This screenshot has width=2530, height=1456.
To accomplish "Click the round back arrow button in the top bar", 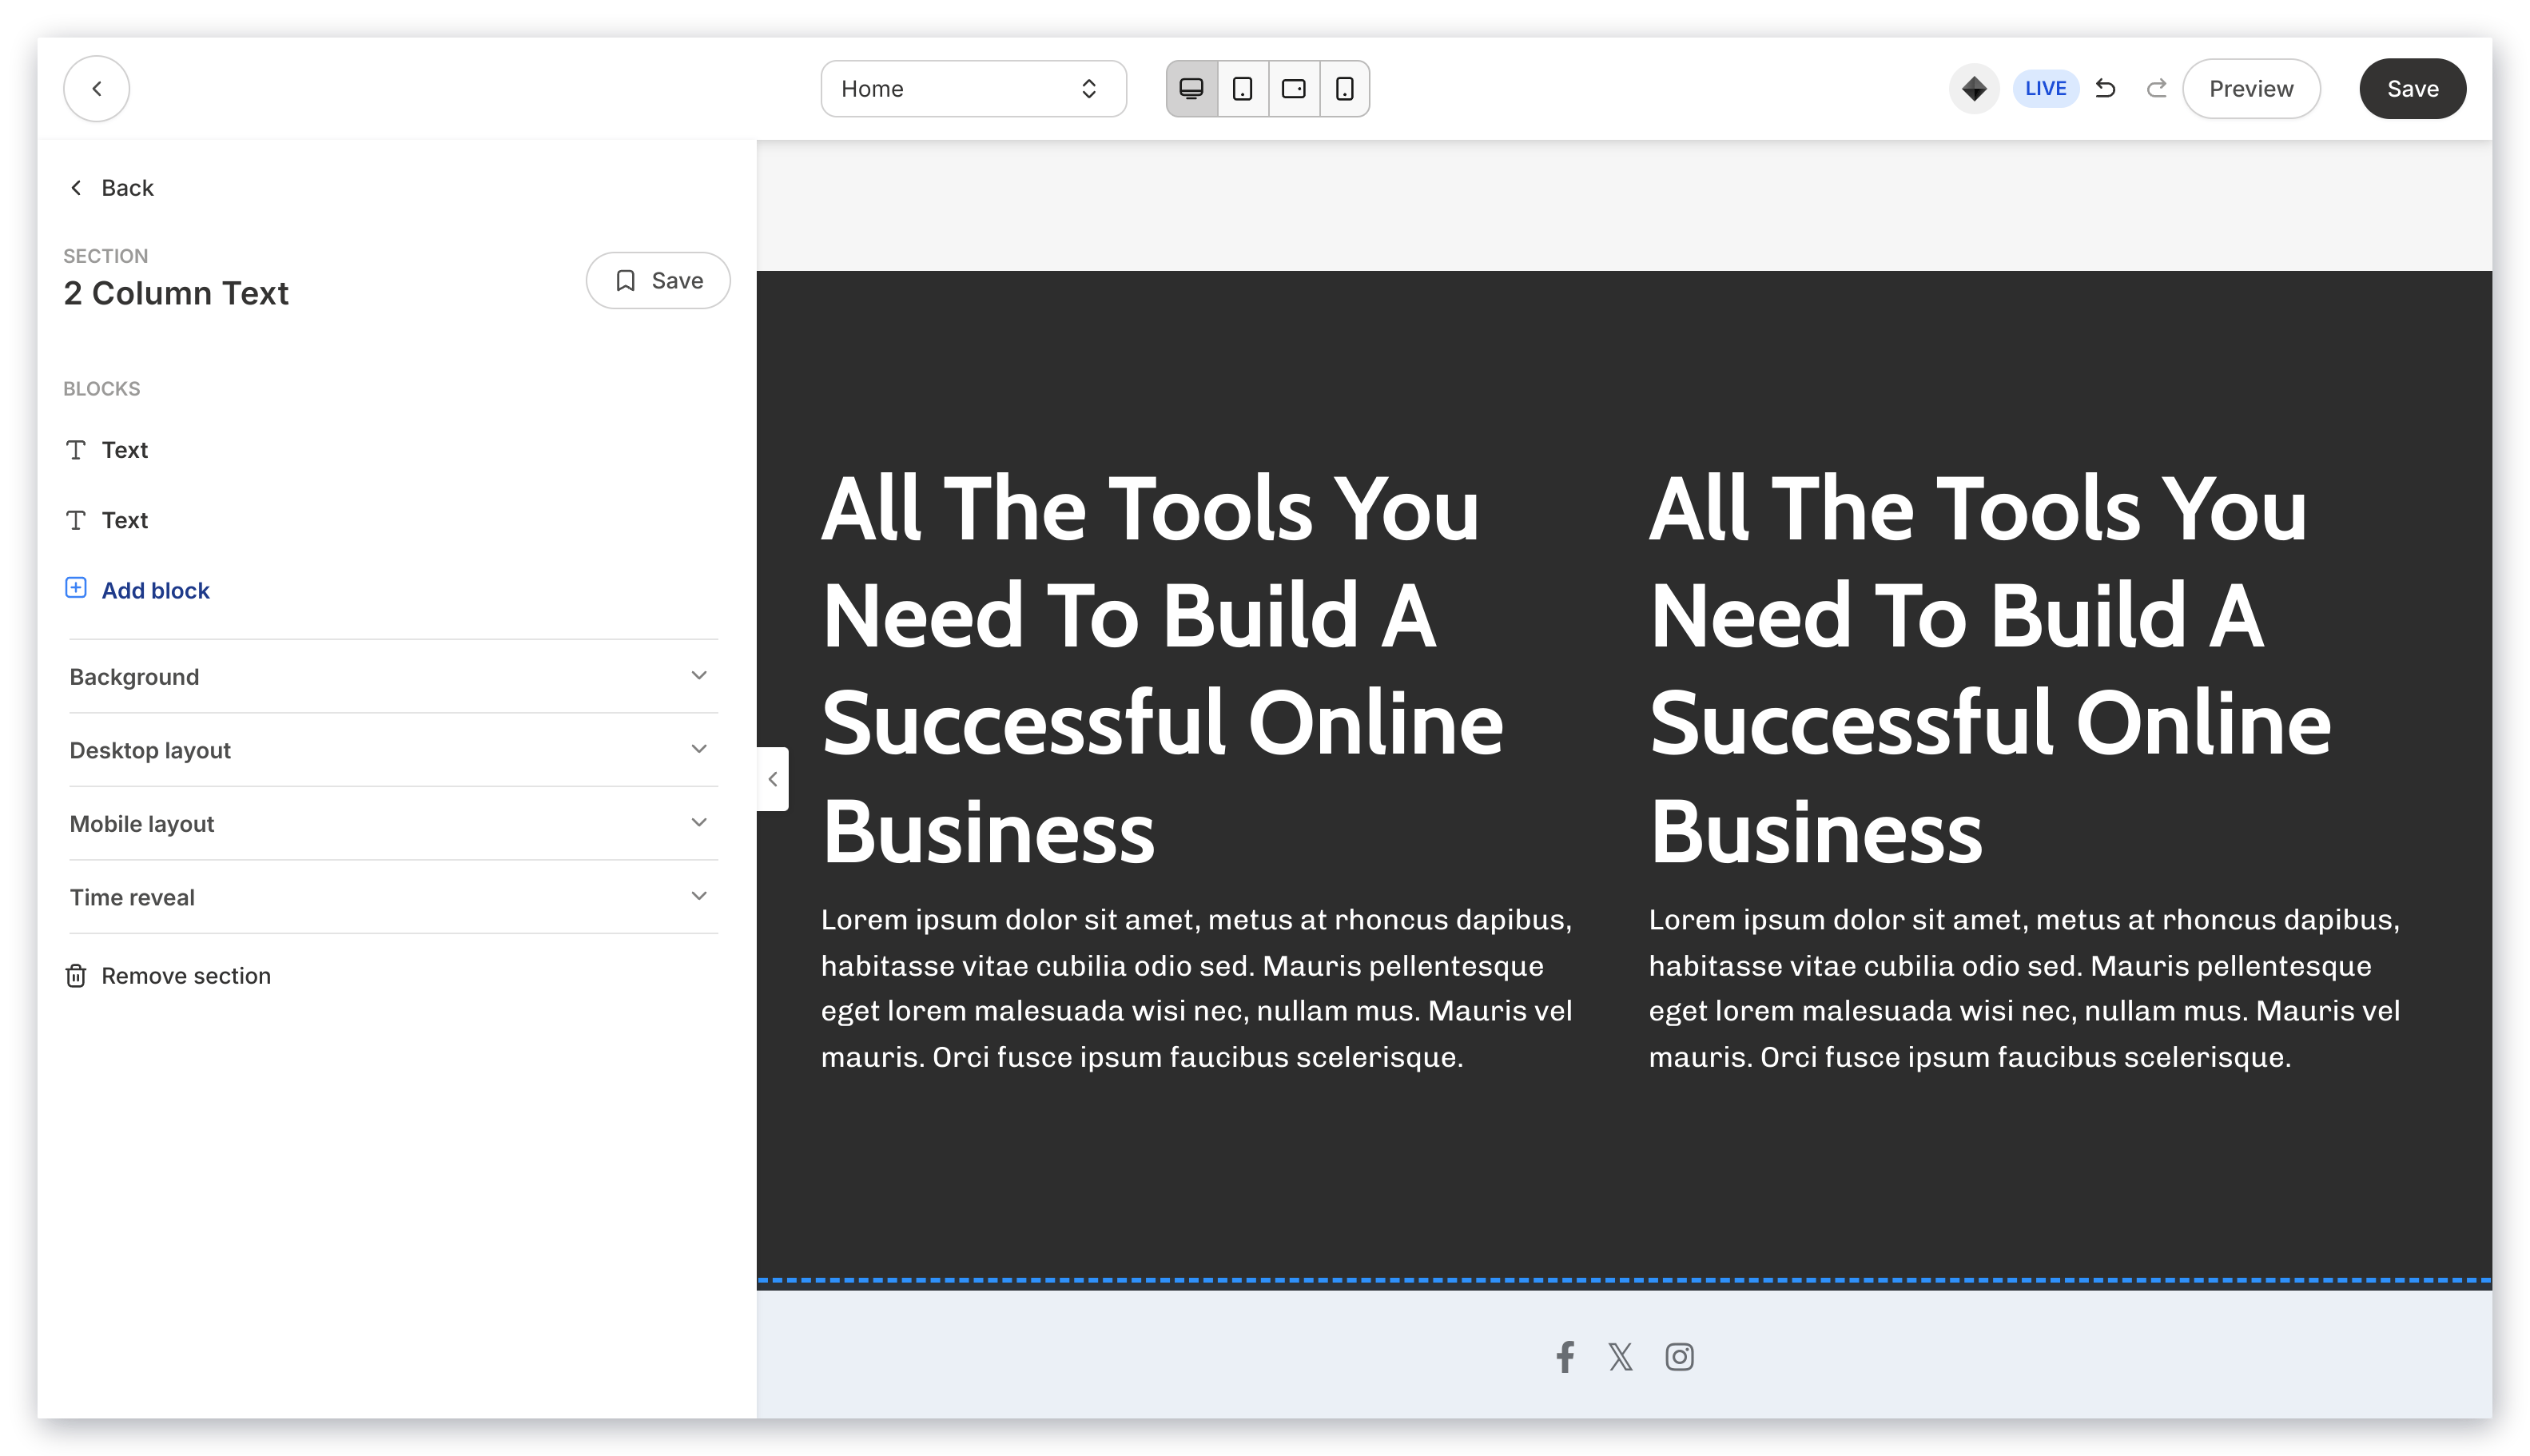I will [x=96, y=89].
